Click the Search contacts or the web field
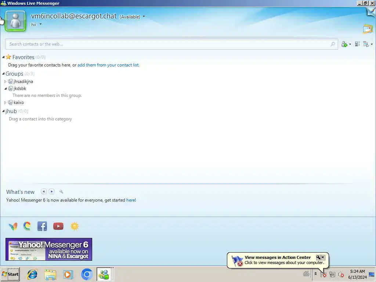 171,44
